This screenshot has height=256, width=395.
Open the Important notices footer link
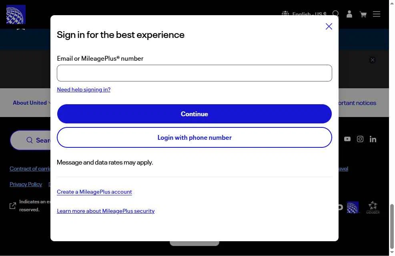357,103
